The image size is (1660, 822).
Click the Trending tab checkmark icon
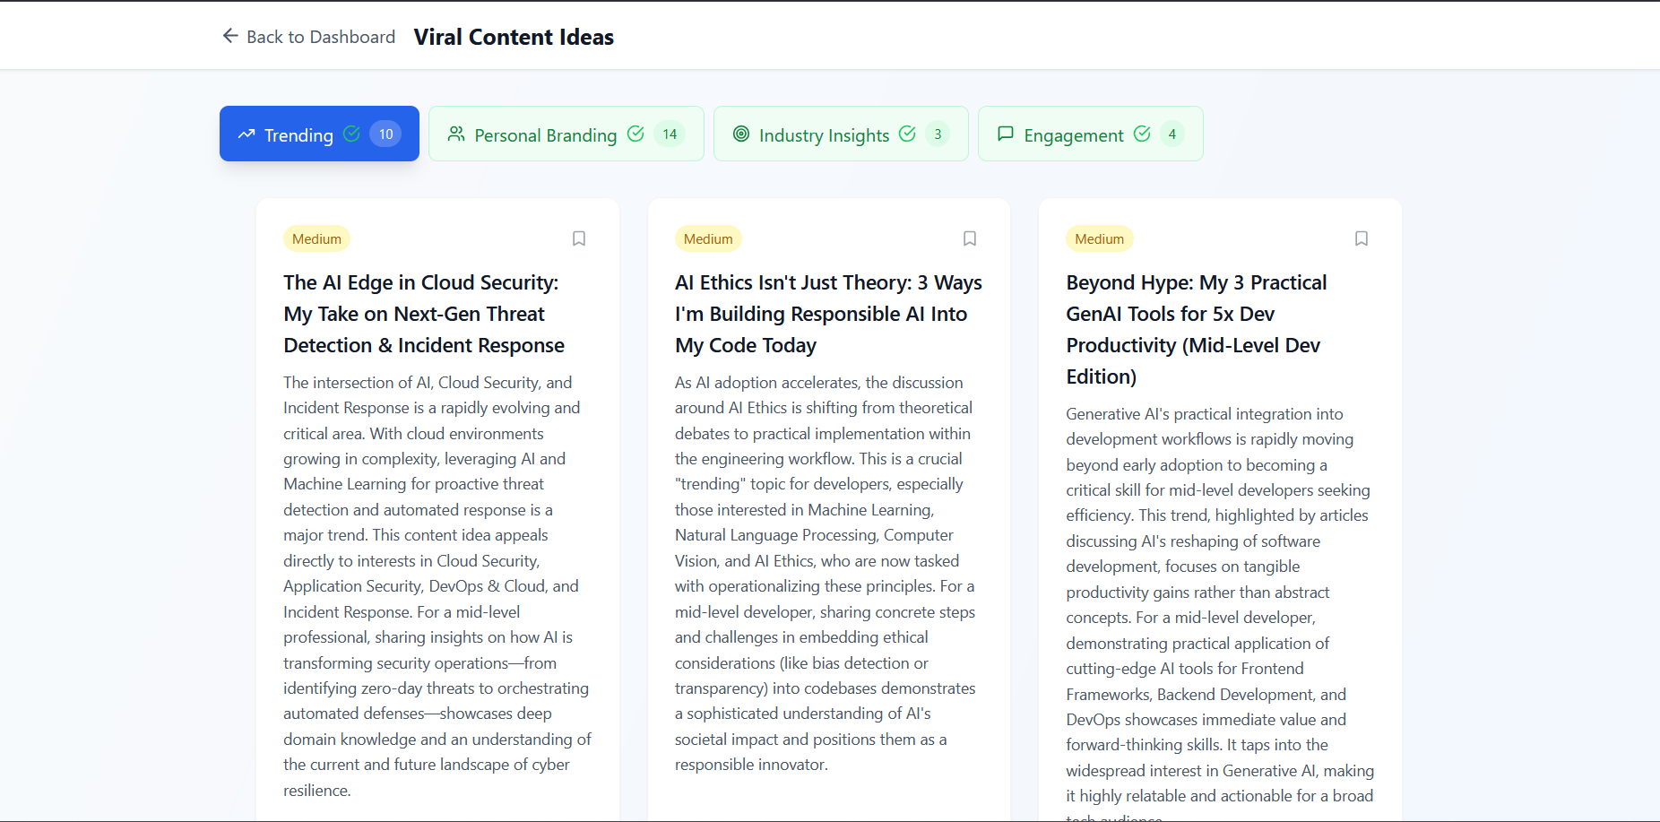(x=351, y=134)
